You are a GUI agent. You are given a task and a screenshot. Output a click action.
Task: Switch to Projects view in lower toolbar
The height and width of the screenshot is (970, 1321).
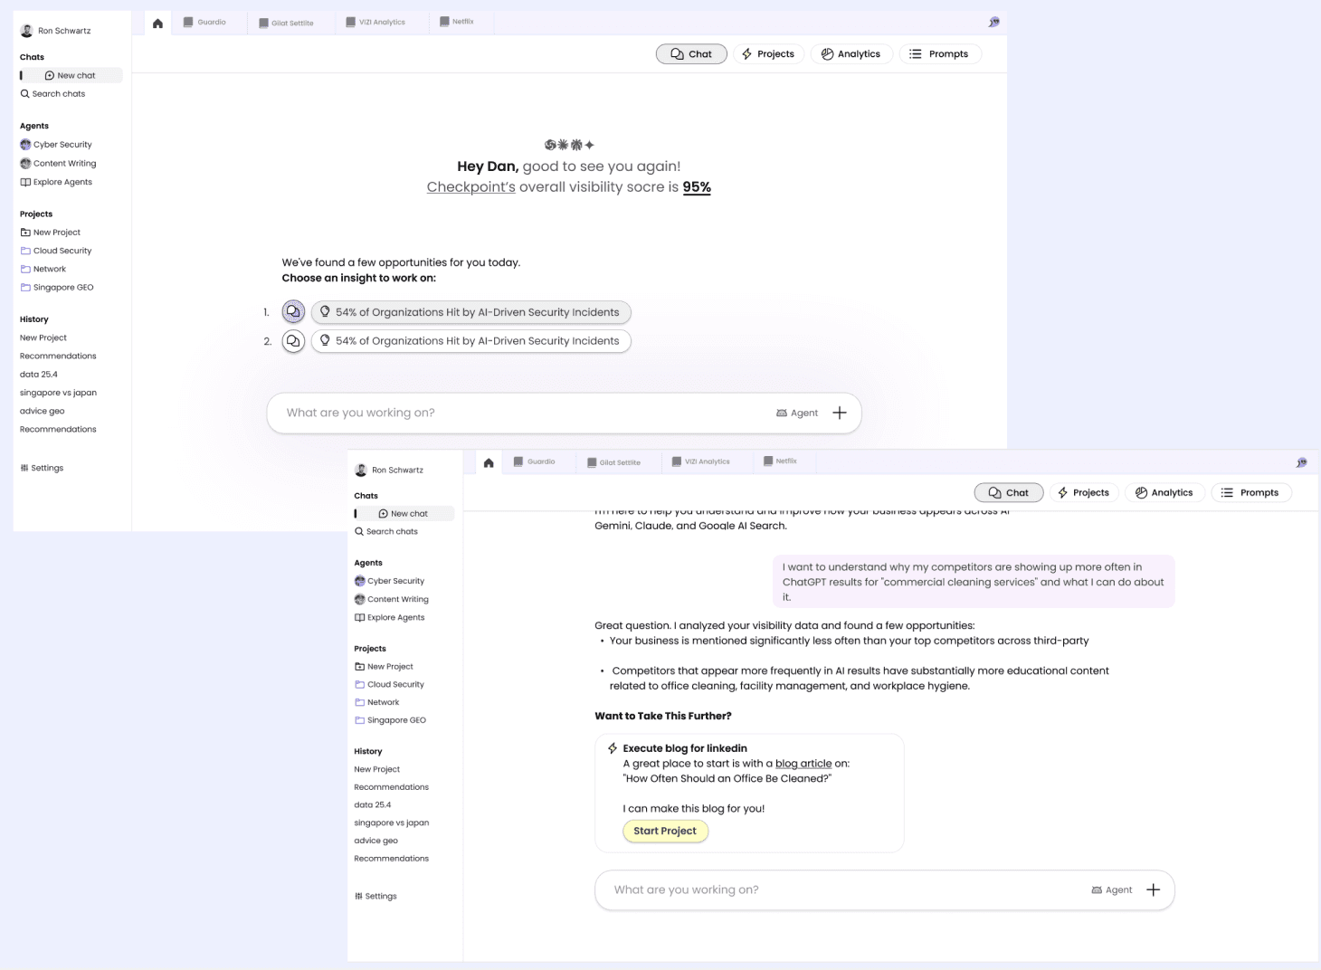point(1083,492)
